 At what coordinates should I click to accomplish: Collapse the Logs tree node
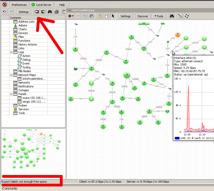(11, 52)
